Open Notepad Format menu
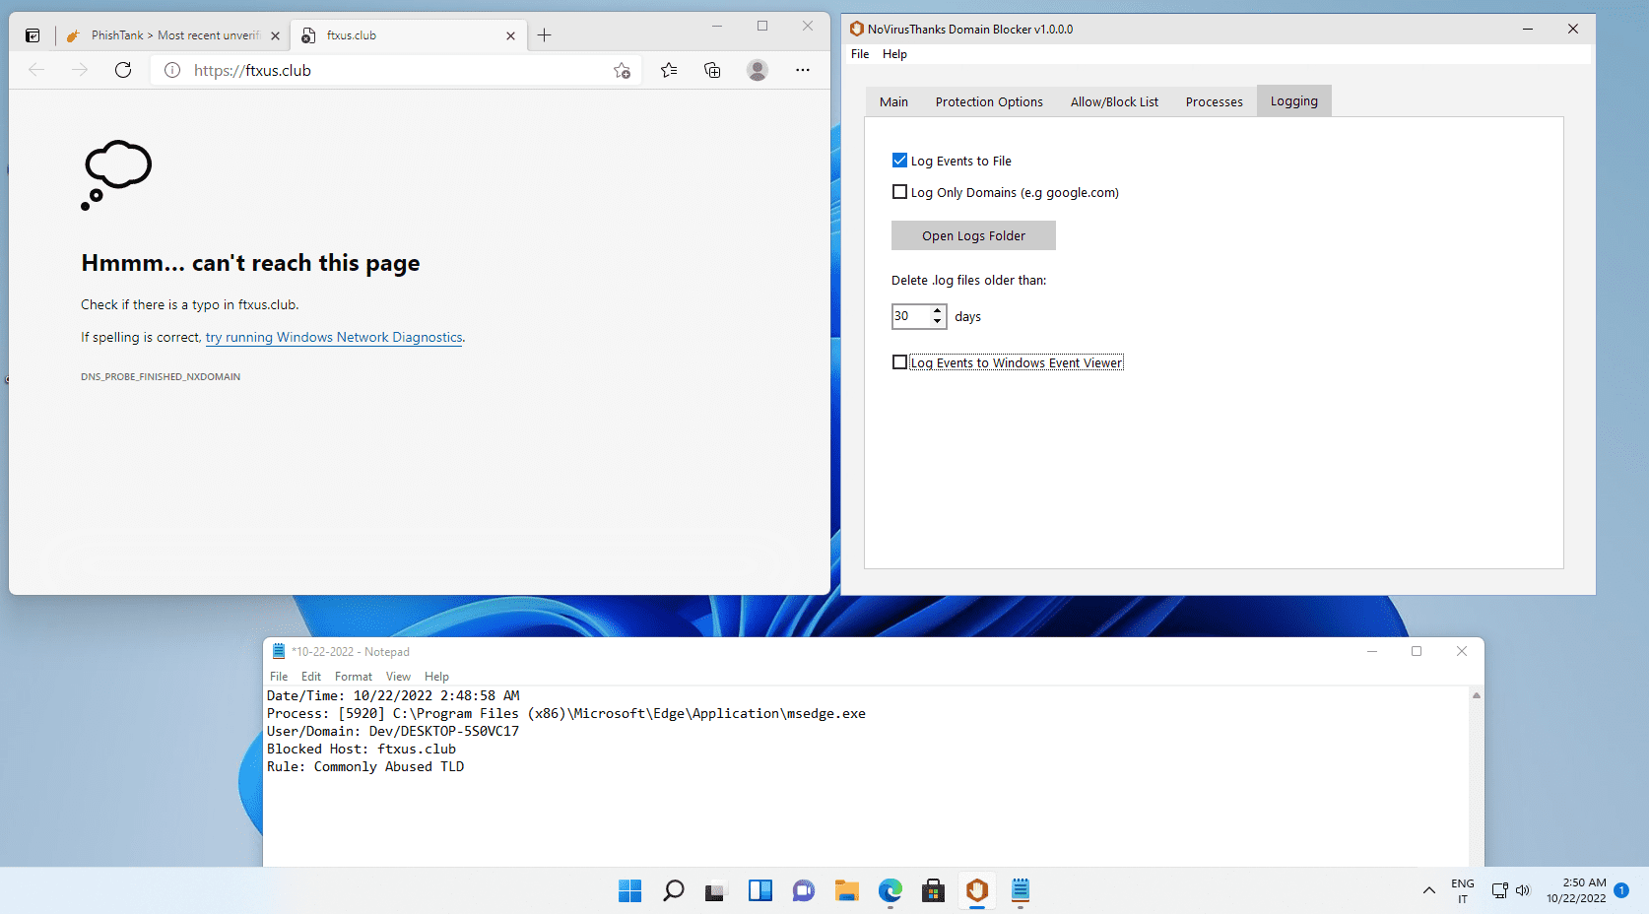The width and height of the screenshot is (1649, 914). point(354,677)
